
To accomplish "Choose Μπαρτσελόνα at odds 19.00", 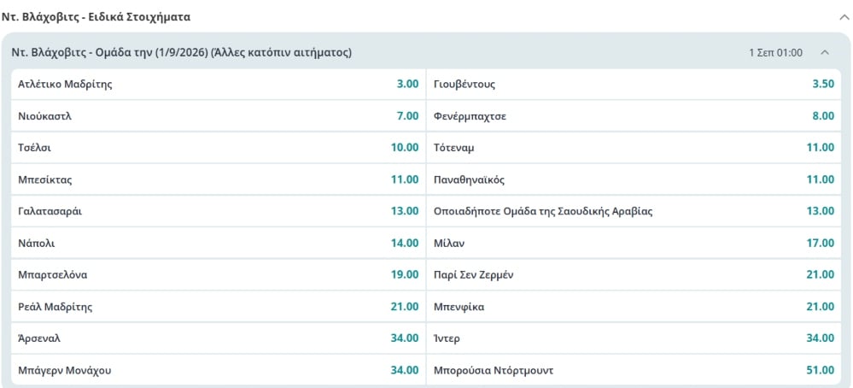I will coord(218,275).
